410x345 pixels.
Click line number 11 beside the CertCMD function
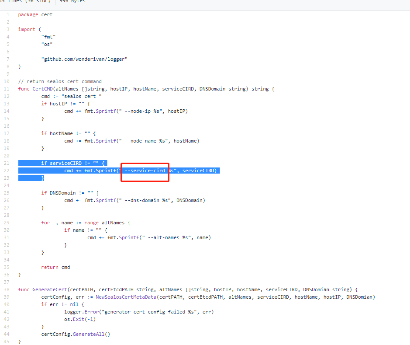point(8,88)
